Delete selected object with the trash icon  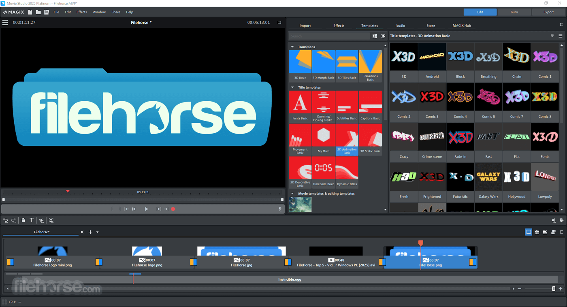click(23, 220)
